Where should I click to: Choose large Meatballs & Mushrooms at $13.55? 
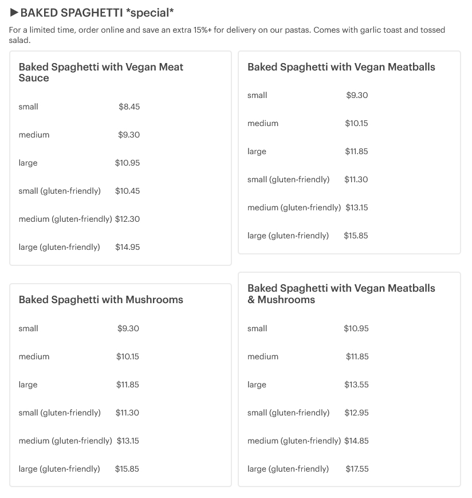308,385
